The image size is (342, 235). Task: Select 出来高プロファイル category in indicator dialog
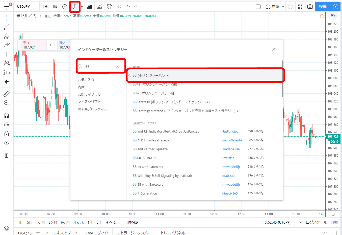[93, 109]
